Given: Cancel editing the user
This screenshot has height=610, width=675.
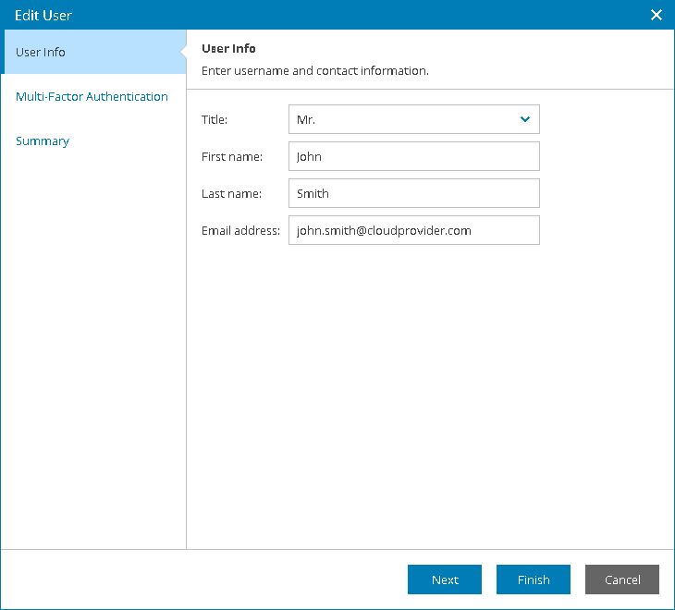Looking at the screenshot, I should 622,579.
